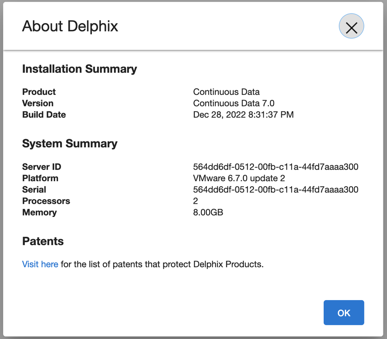The width and height of the screenshot is (387, 339).
Task: Select the 'Memory' label
Action: coord(39,212)
